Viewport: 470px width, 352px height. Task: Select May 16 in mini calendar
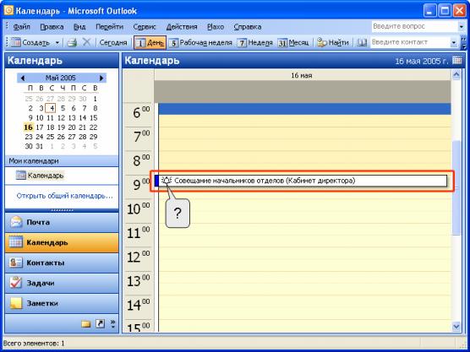29,127
